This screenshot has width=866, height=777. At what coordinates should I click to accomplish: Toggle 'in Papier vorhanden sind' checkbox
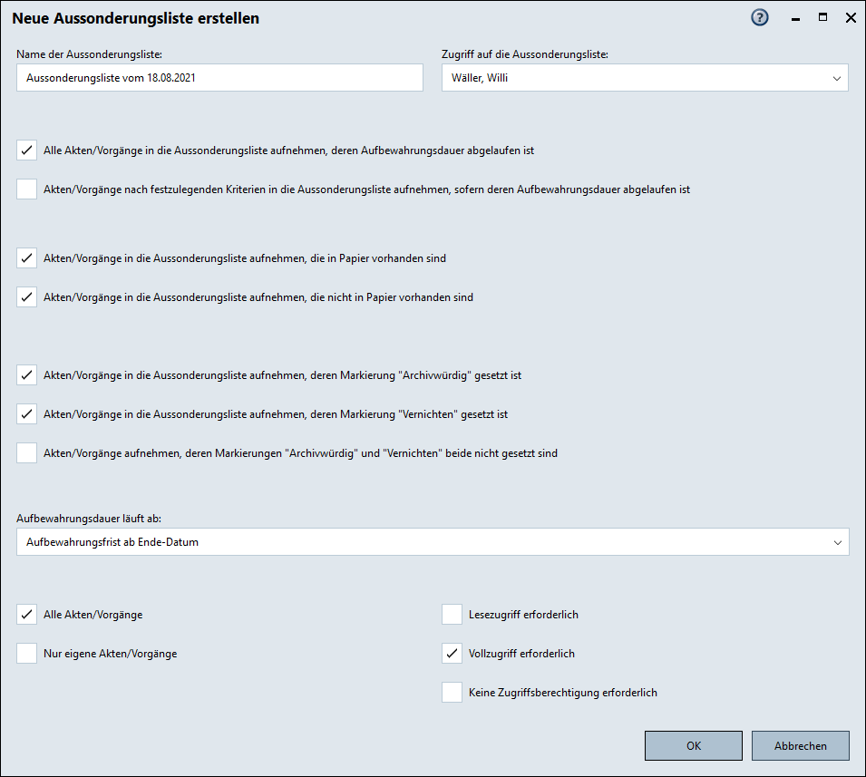click(27, 258)
